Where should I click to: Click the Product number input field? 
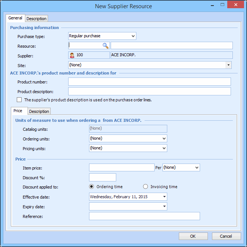point(149,82)
